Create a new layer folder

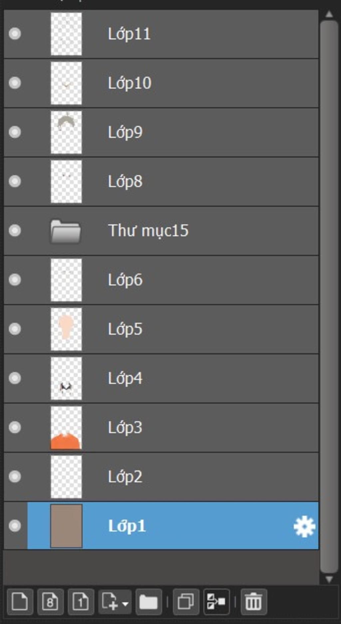click(149, 602)
